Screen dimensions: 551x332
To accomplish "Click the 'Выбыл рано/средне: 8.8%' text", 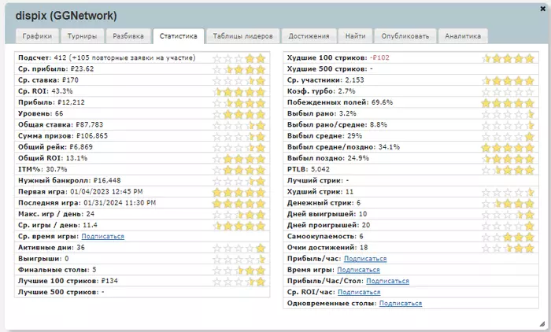I will pos(337,125).
